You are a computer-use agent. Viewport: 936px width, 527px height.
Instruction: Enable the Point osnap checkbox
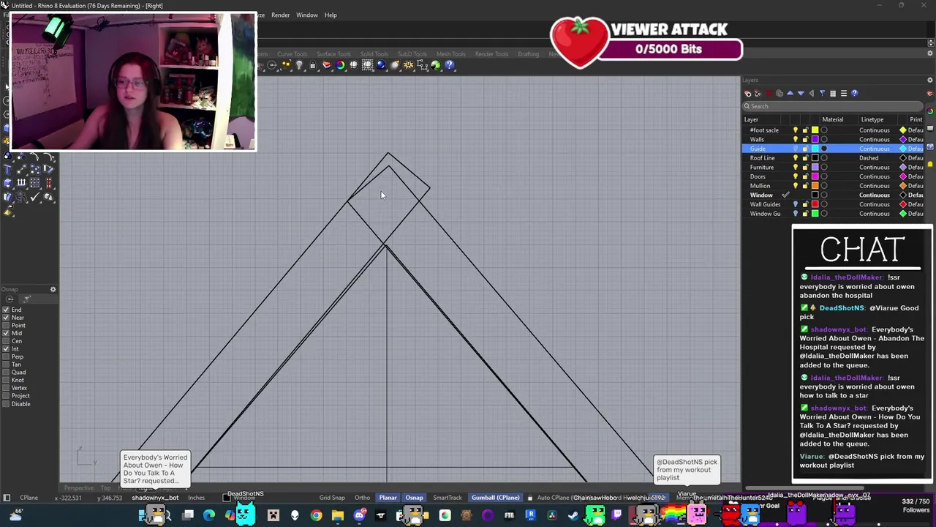click(6, 325)
